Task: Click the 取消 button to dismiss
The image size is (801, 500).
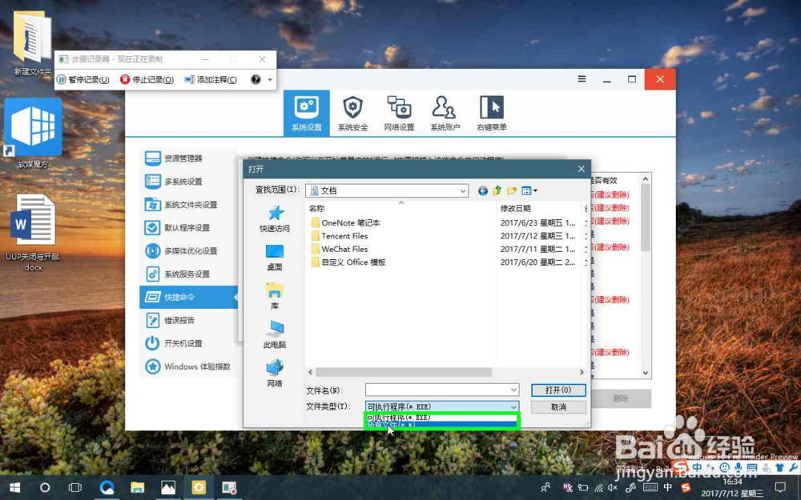Action: [x=557, y=407]
